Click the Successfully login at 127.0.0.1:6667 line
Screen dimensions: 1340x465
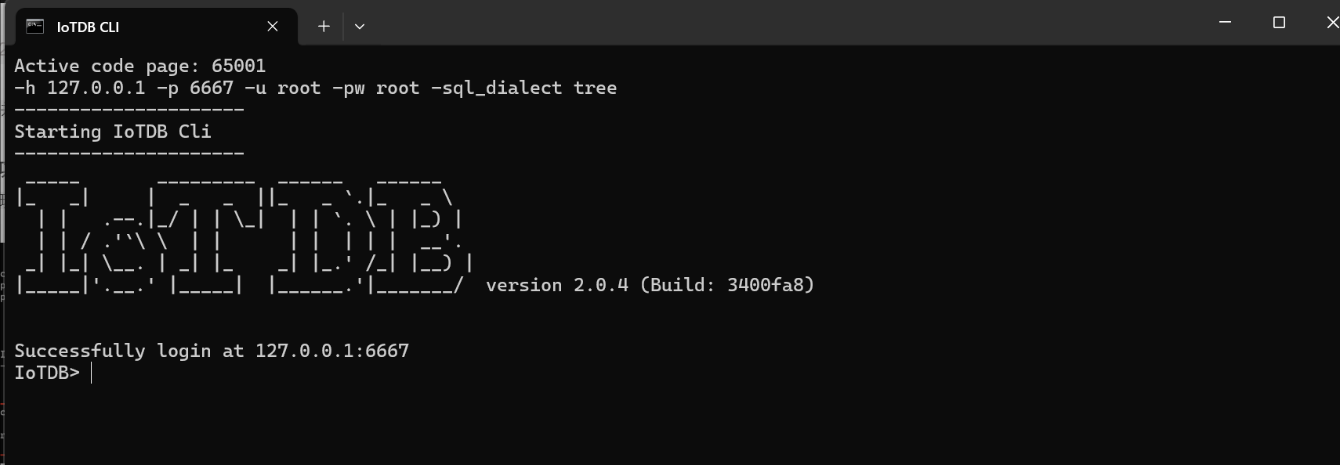[x=212, y=351]
